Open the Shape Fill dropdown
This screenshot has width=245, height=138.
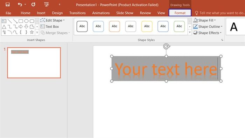[x=204, y=20]
